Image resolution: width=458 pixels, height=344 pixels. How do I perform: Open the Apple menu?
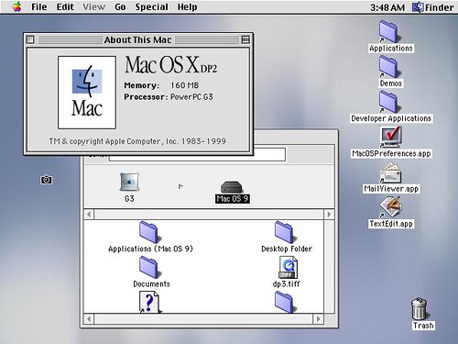click(17, 6)
